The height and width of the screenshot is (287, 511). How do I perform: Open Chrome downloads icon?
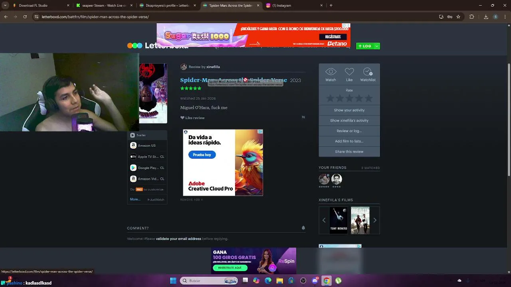(486, 17)
